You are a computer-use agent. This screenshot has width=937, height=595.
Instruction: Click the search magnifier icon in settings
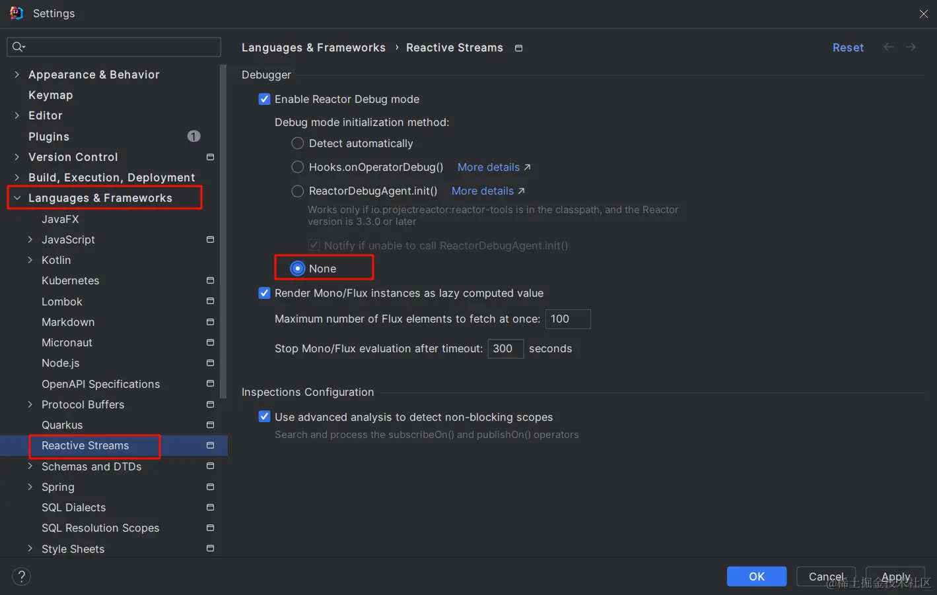pos(18,47)
